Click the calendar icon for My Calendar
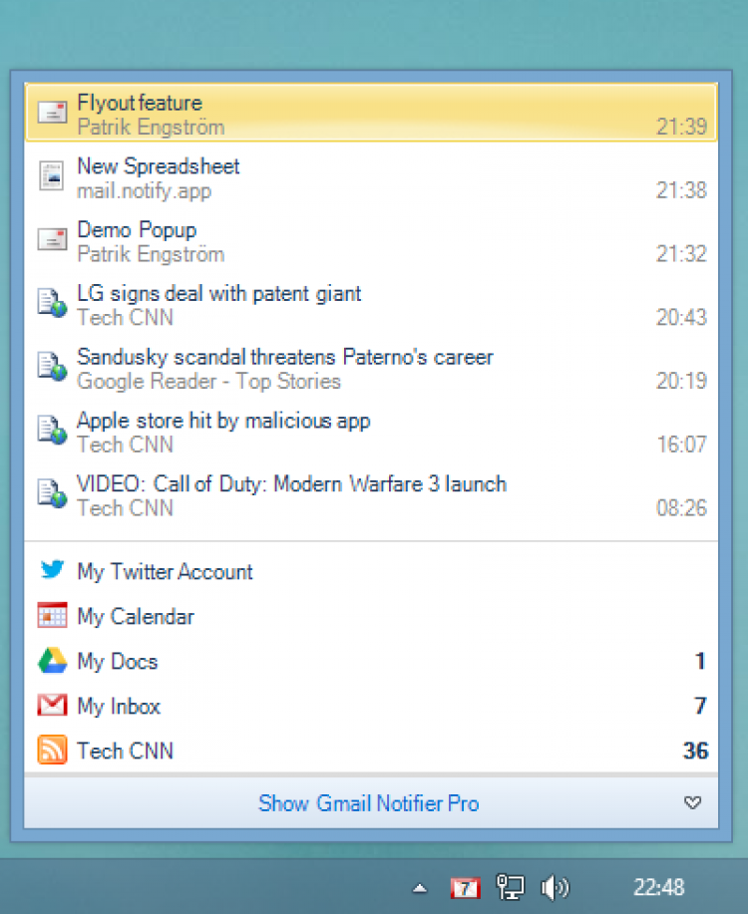The height and width of the screenshot is (914, 748). pyautogui.click(x=52, y=616)
